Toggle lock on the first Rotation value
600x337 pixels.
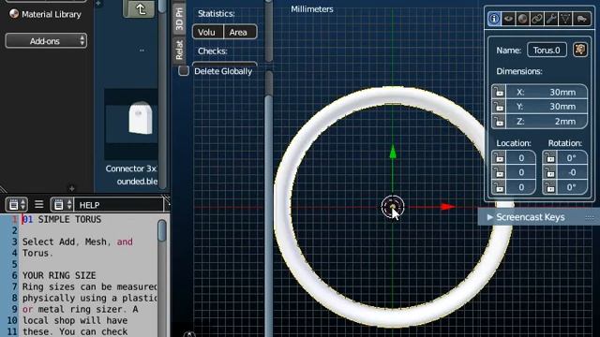pyautogui.click(x=550, y=157)
